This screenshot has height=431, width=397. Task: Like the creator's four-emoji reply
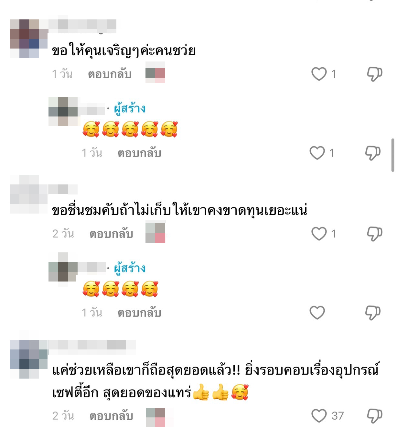317,313
